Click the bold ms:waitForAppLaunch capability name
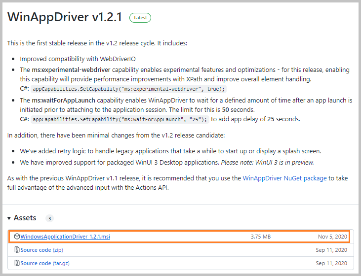361x276 pixels. tap(63, 100)
